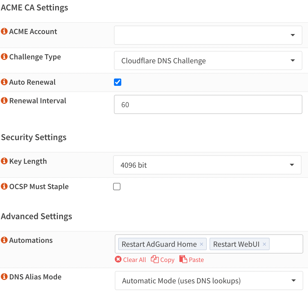The width and height of the screenshot is (308, 296).
Task: Click the Renewal Interval input field
Action: point(208,104)
